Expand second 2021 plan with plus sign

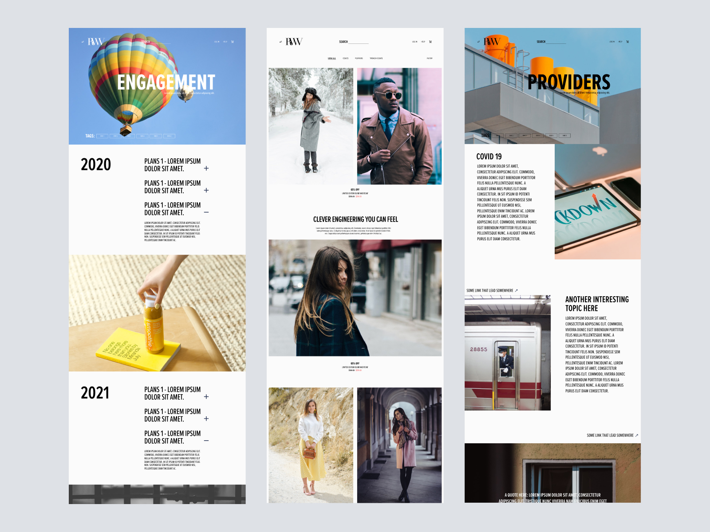pos(206,419)
